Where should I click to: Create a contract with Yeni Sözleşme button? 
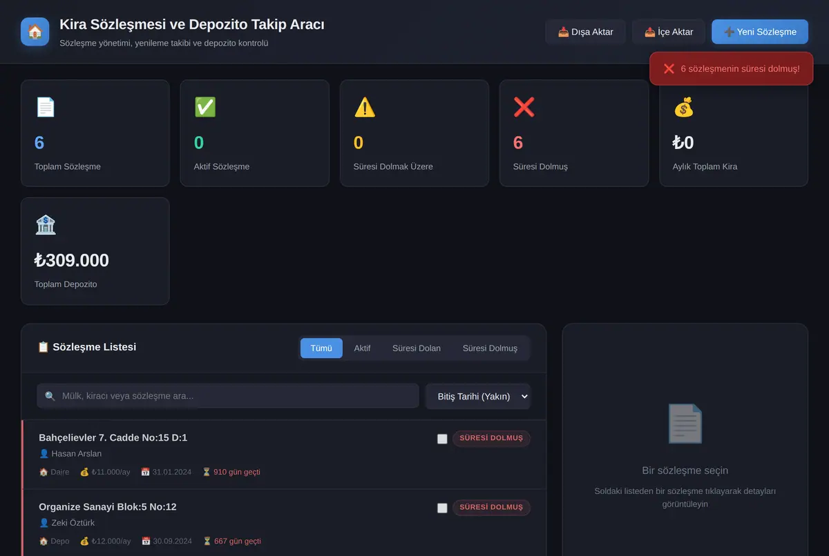point(760,32)
